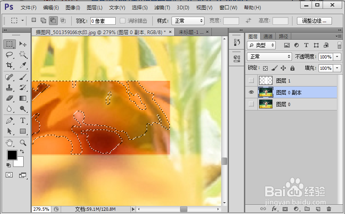Viewport: 345px width, 214px height.
Task: Toggle Quick Mask mode
Action: [x=9, y=175]
